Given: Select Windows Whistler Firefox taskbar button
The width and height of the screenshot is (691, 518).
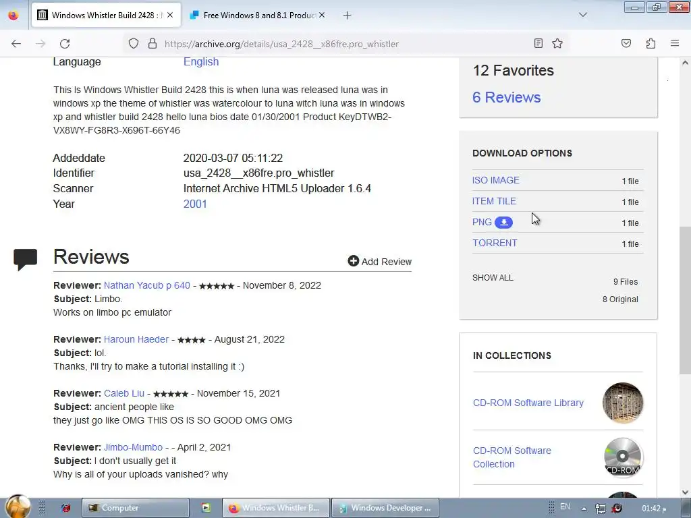Looking at the screenshot, I should tap(276, 508).
